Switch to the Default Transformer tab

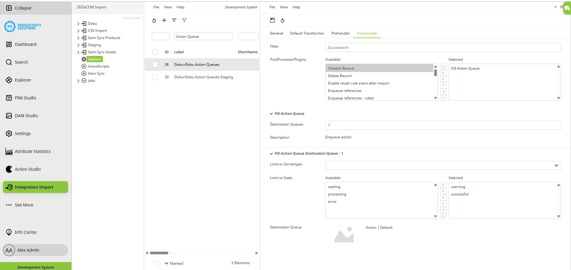(307, 33)
